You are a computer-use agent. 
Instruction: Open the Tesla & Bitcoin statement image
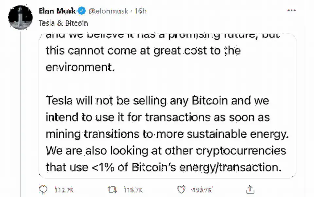tap(167, 106)
